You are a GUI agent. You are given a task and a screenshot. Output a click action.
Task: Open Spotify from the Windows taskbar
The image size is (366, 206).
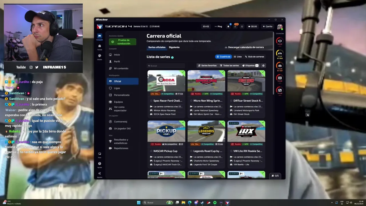coord(215,203)
